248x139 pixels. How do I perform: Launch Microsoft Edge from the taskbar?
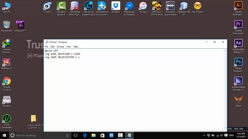tap(85, 136)
